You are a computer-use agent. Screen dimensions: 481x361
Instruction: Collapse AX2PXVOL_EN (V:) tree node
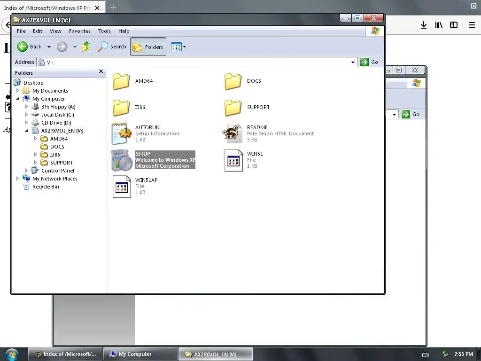(26, 131)
